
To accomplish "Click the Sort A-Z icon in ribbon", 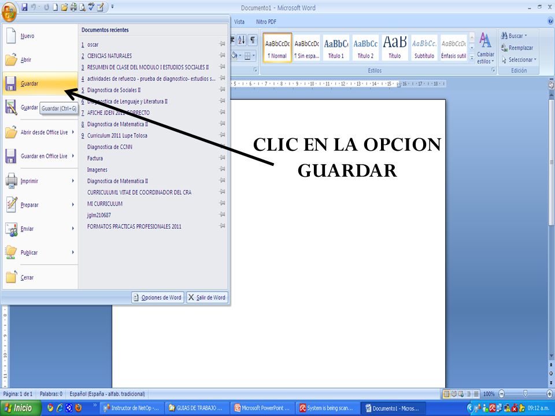I will pos(241,40).
